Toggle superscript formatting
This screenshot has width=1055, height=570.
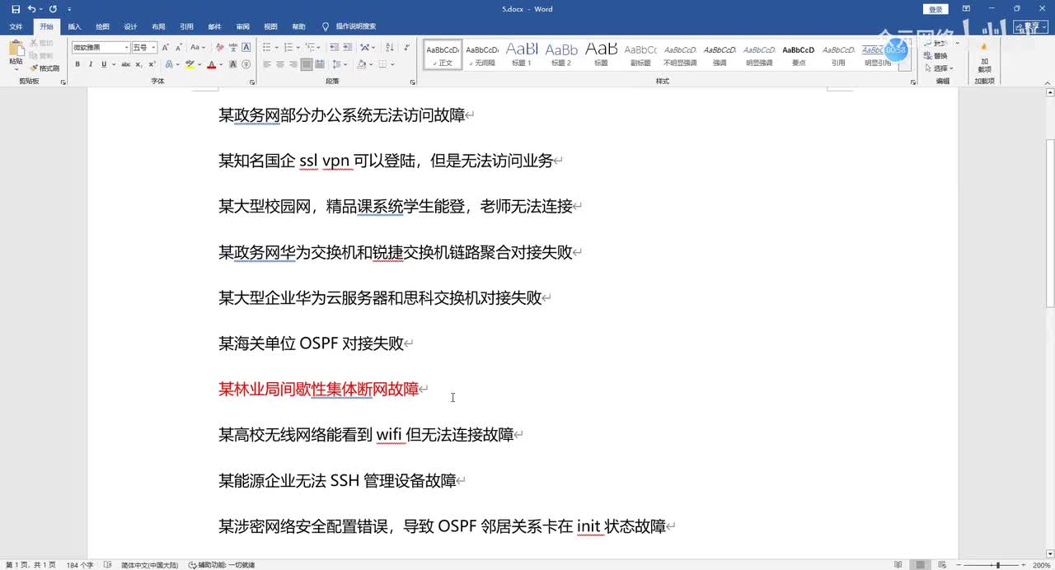tap(152, 64)
